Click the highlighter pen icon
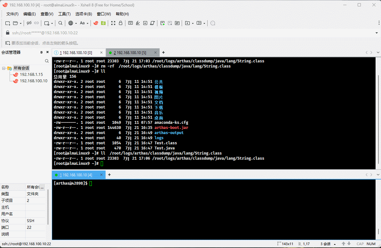The width and height of the screenshot is (381, 248). [x=138, y=23]
